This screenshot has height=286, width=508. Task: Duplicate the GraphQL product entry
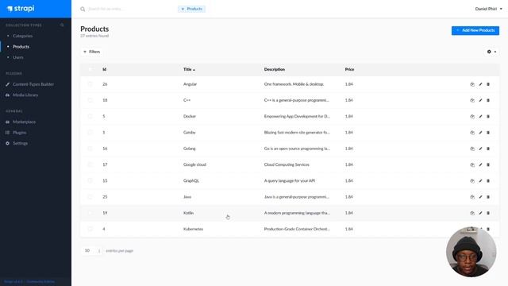472,181
